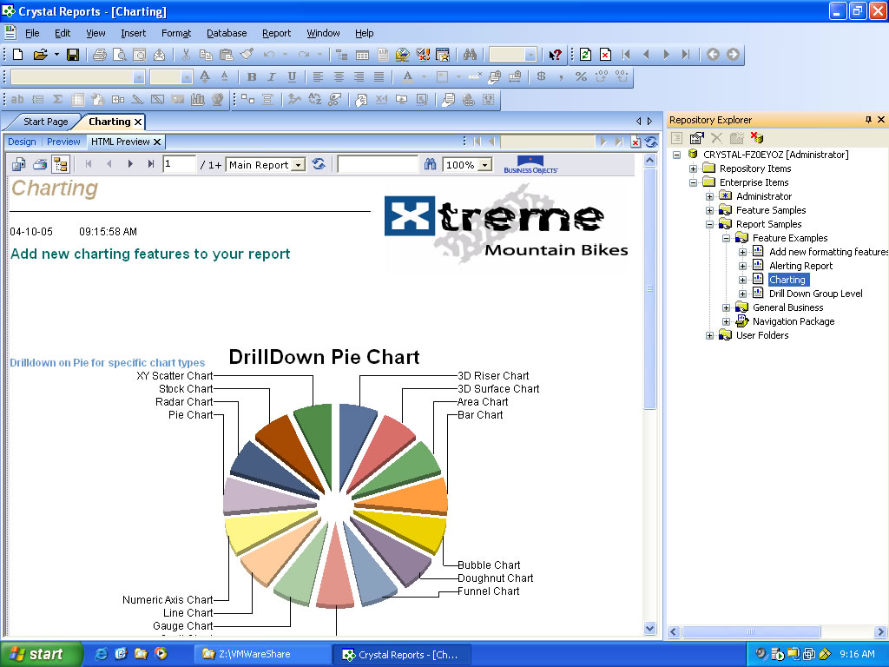Click Repository Explorer horizontal scrollbar thumb
Image resolution: width=889 pixels, height=667 pixels.
751,631
